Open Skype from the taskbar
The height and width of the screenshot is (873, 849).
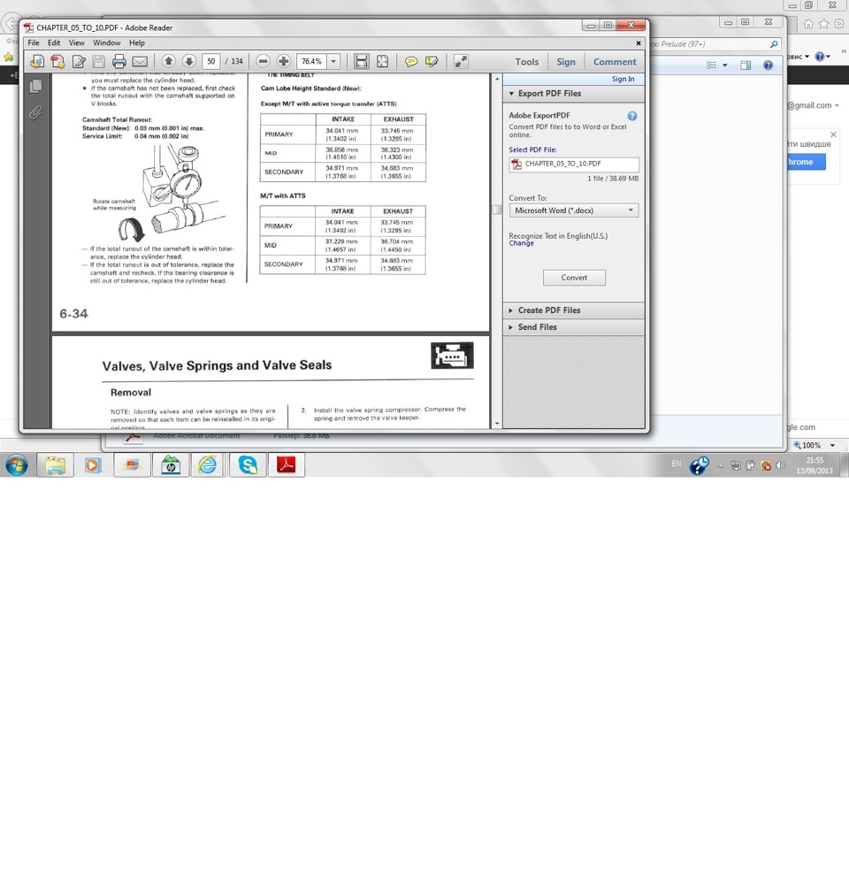[x=248, y=465]
